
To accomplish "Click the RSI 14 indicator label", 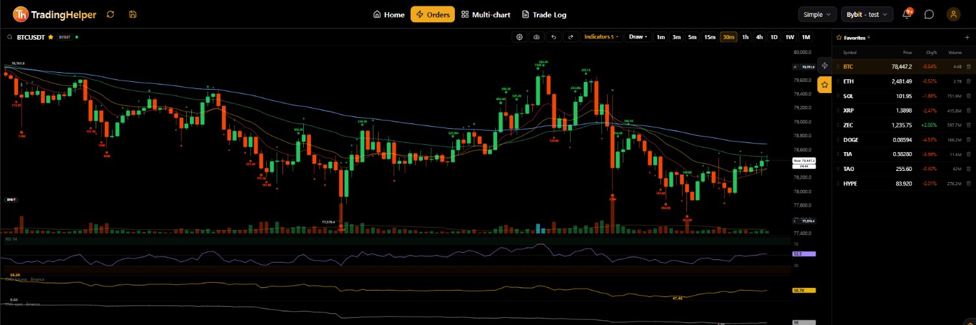I will (11, 239).
